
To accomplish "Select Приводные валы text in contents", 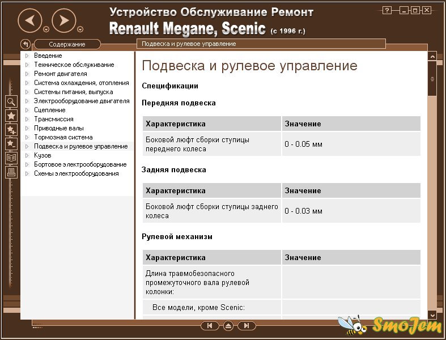I will point(58,128).
